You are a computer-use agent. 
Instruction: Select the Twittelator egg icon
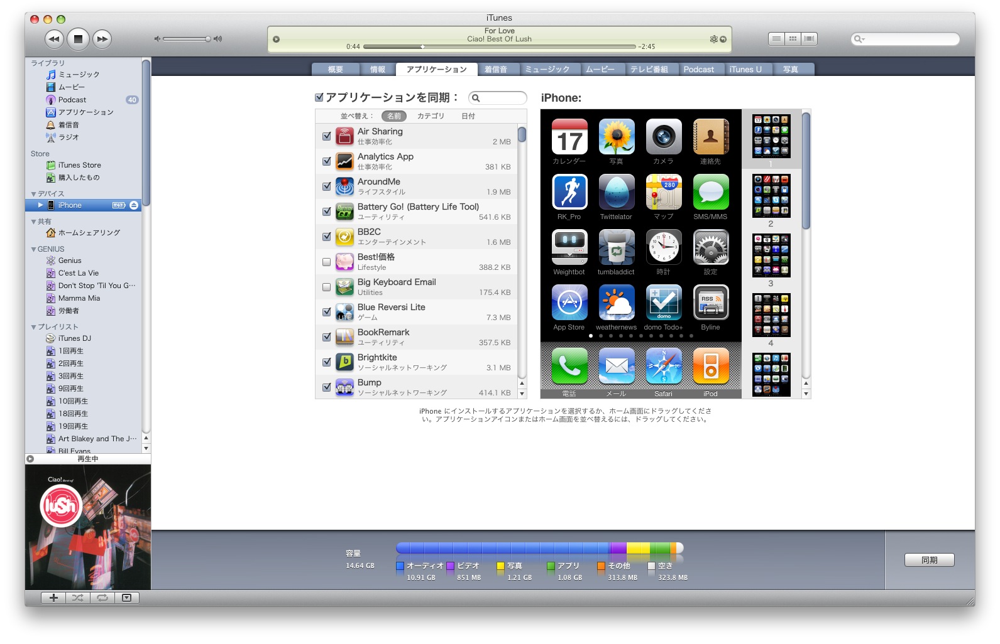click(617, 191)
